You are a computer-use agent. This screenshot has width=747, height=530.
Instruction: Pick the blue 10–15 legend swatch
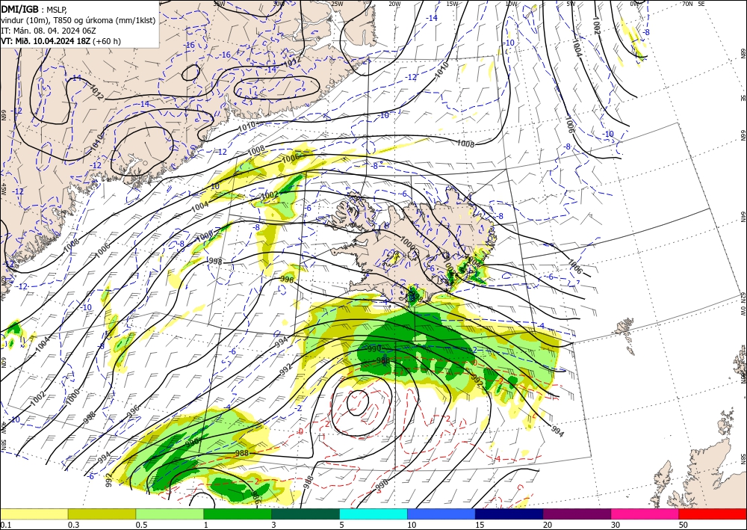(x=441, y=514)
